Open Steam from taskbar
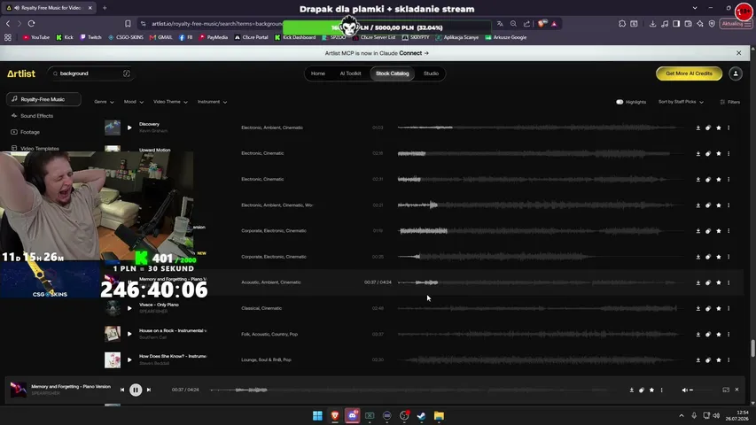Viewport: 756px width, 425px height. click(421, 416)
